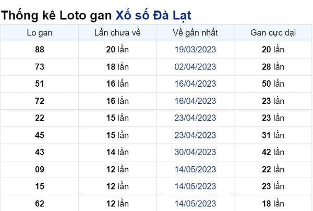313x211 pixels.
Task: Open the 30/04/2023 date link
Action: point(195,153)
